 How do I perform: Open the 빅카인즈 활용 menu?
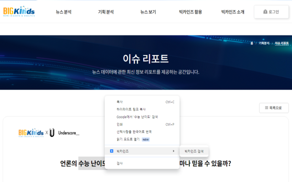click(x=190, y=12)
